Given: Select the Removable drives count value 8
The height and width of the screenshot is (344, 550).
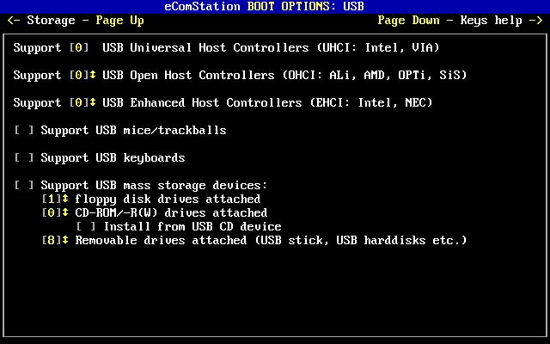Looking at the screenshot, I should click(52, 240).
